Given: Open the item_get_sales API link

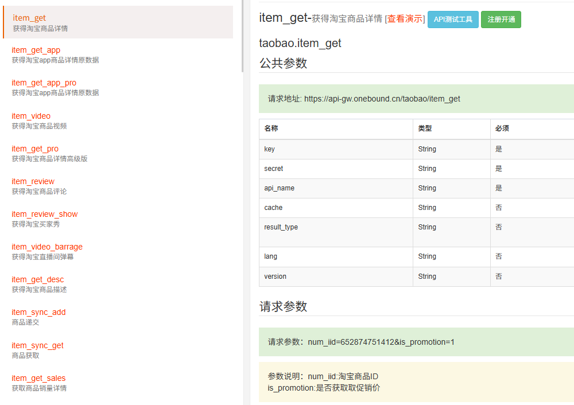Looking at the screenshot, I should 38,378.
